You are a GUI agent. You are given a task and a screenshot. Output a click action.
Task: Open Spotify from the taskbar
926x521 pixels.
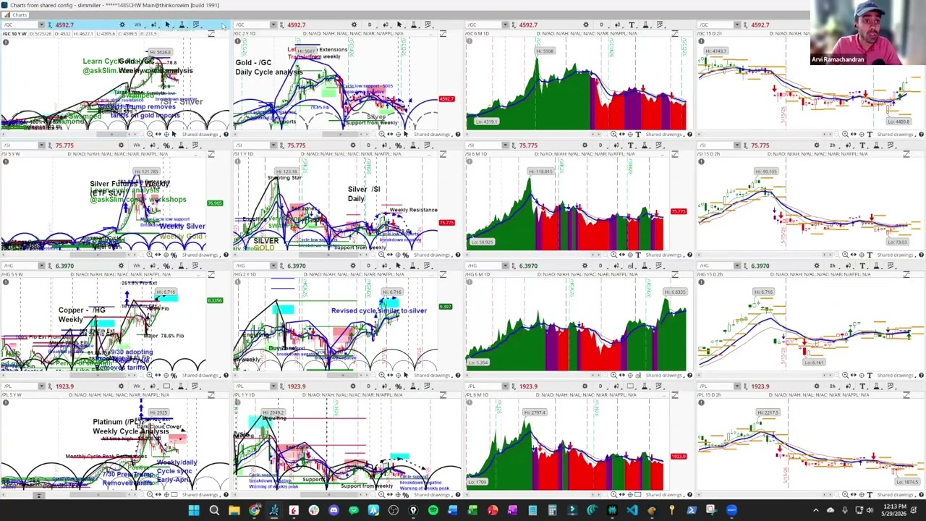pos(433,511)
